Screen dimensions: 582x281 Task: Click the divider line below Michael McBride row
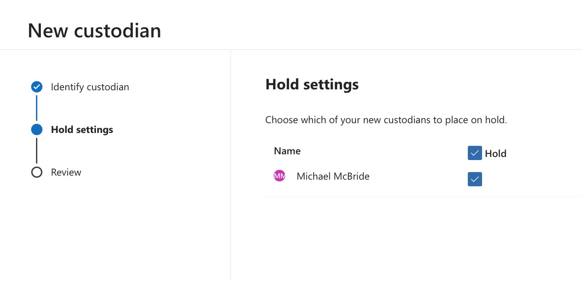(x=423, y=196)
